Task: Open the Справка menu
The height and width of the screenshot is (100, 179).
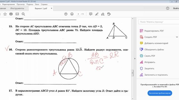Action: click(44, 4)
